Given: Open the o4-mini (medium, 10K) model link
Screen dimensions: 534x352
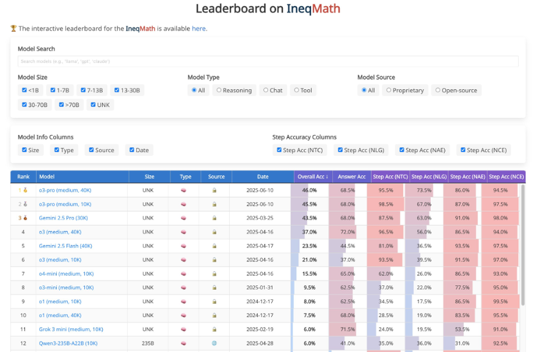Looking at the screenshot, I should tap(66, 274).
